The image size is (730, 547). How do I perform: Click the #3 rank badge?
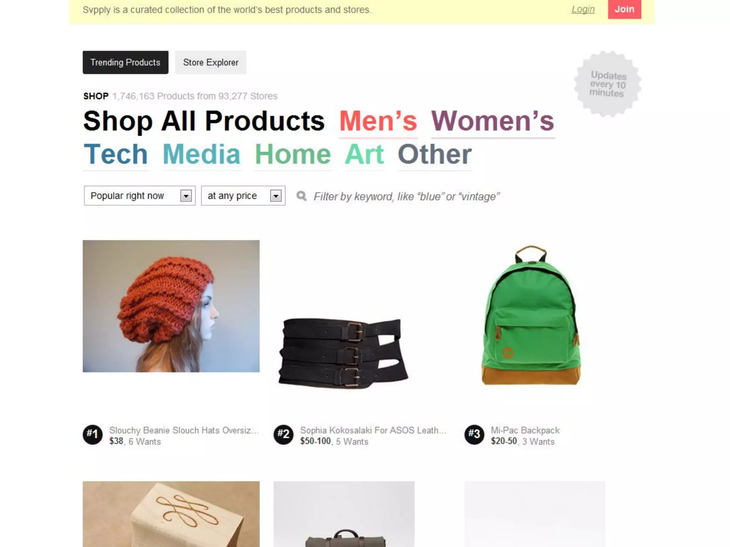tap(474, 435)
